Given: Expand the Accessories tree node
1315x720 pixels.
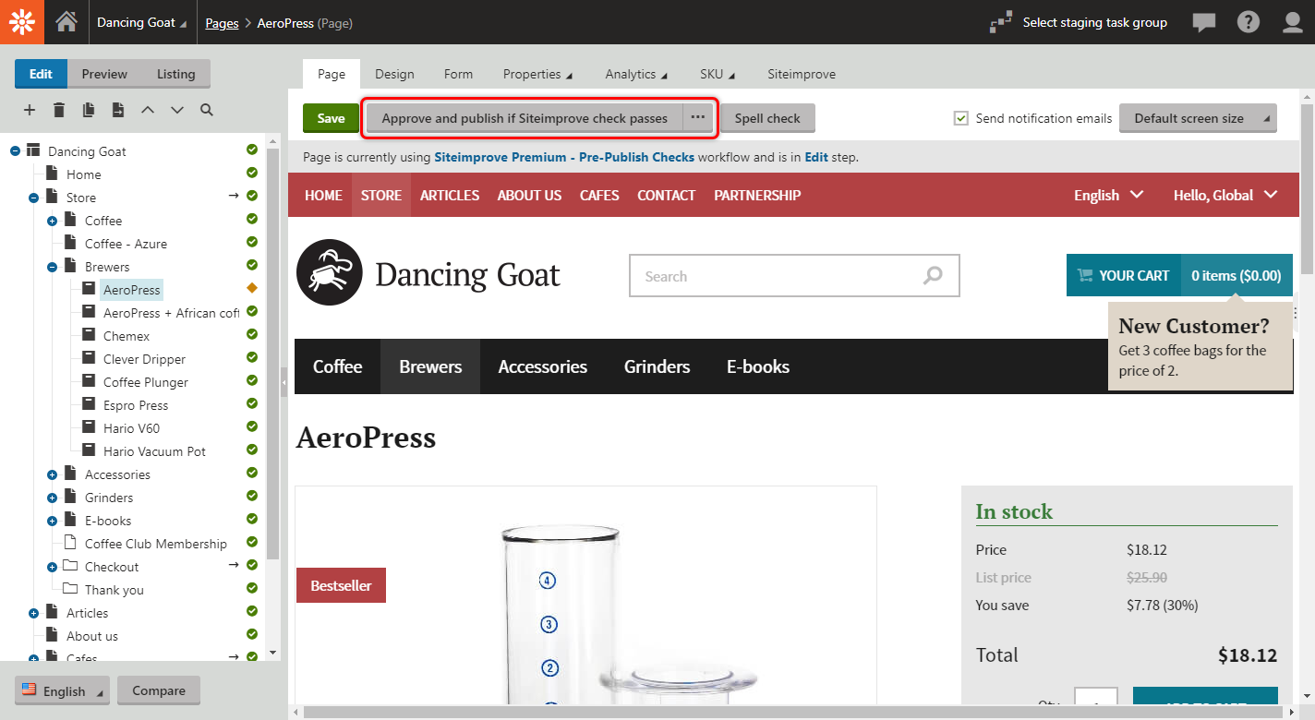Looking at the screenshot, I should click(x=52, y=474).
